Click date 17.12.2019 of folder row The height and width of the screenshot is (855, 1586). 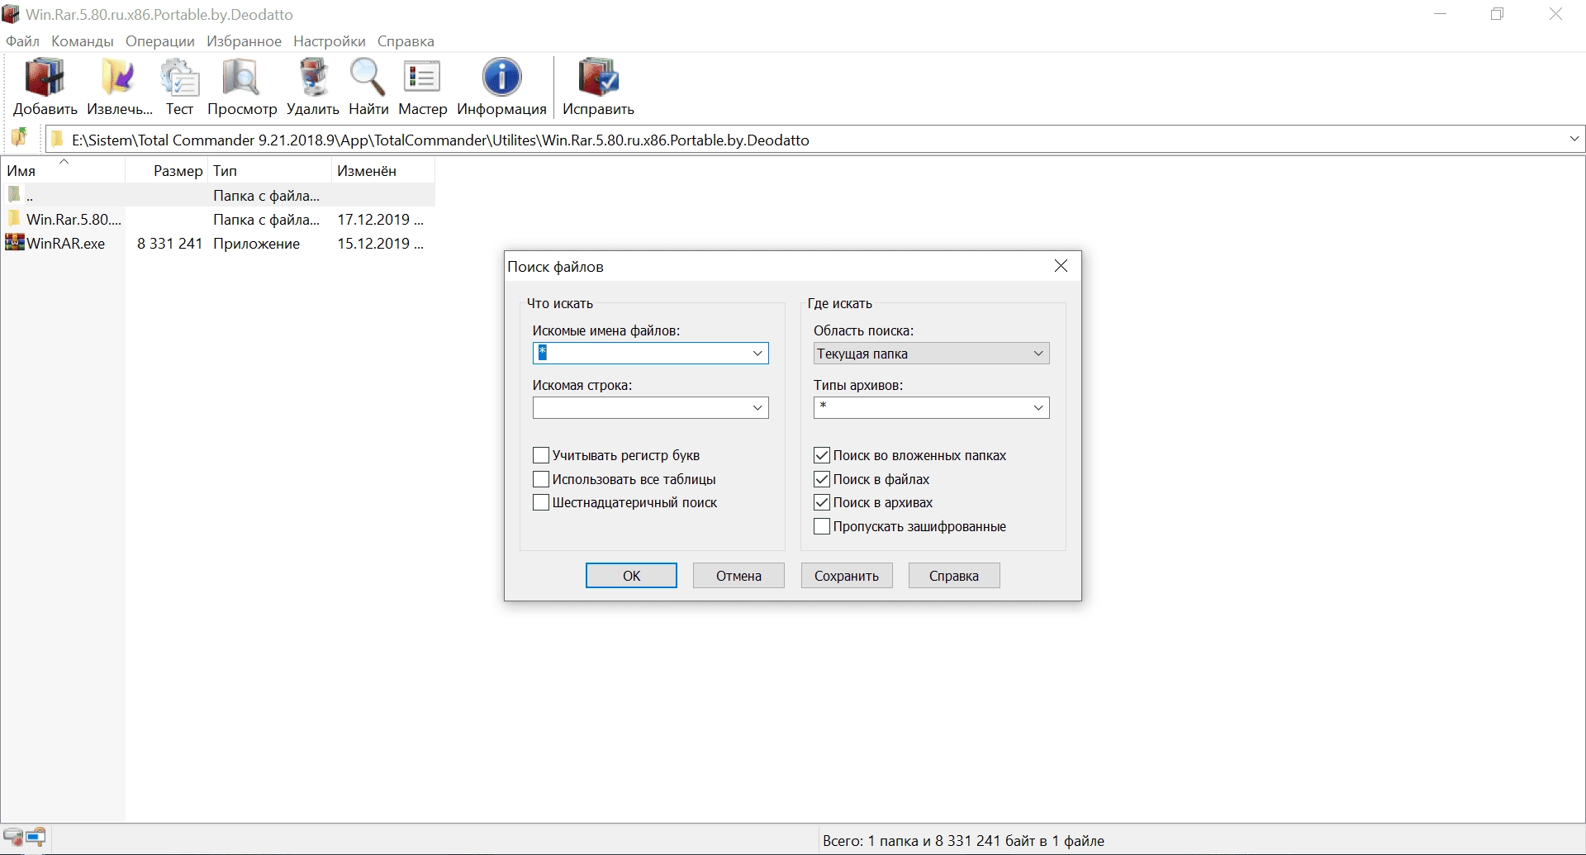380,220
